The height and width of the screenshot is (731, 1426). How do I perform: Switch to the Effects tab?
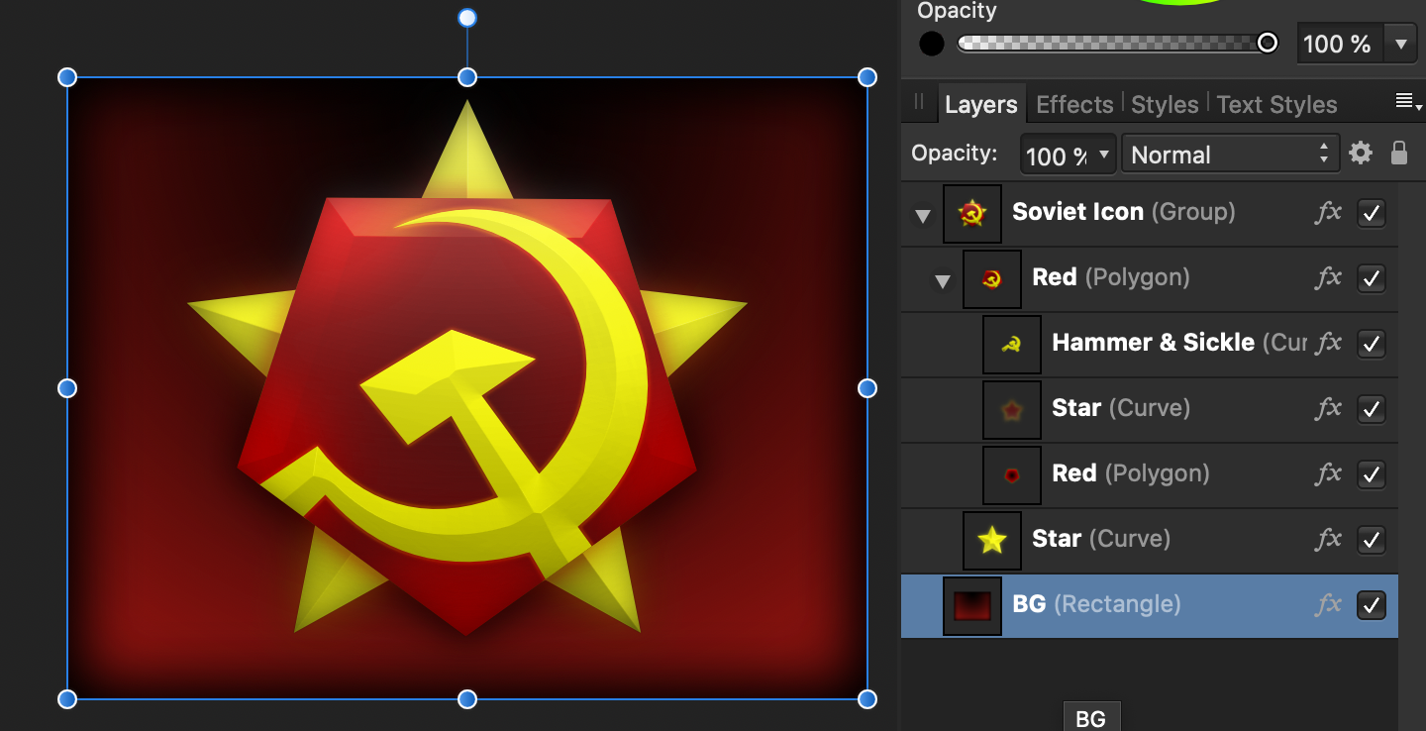[1074, 103]
